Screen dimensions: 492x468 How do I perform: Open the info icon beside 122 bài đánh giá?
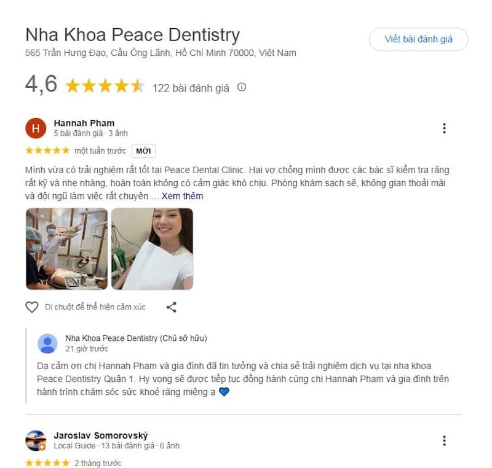point(241,87)
